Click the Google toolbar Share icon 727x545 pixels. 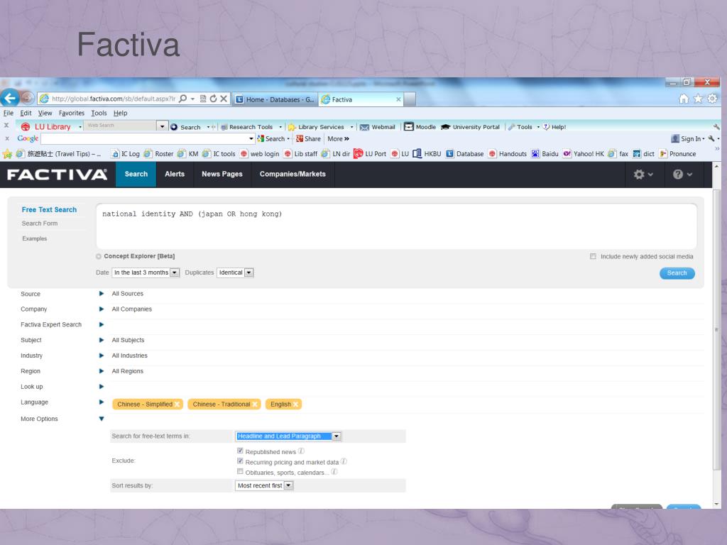tap(300, 138)
